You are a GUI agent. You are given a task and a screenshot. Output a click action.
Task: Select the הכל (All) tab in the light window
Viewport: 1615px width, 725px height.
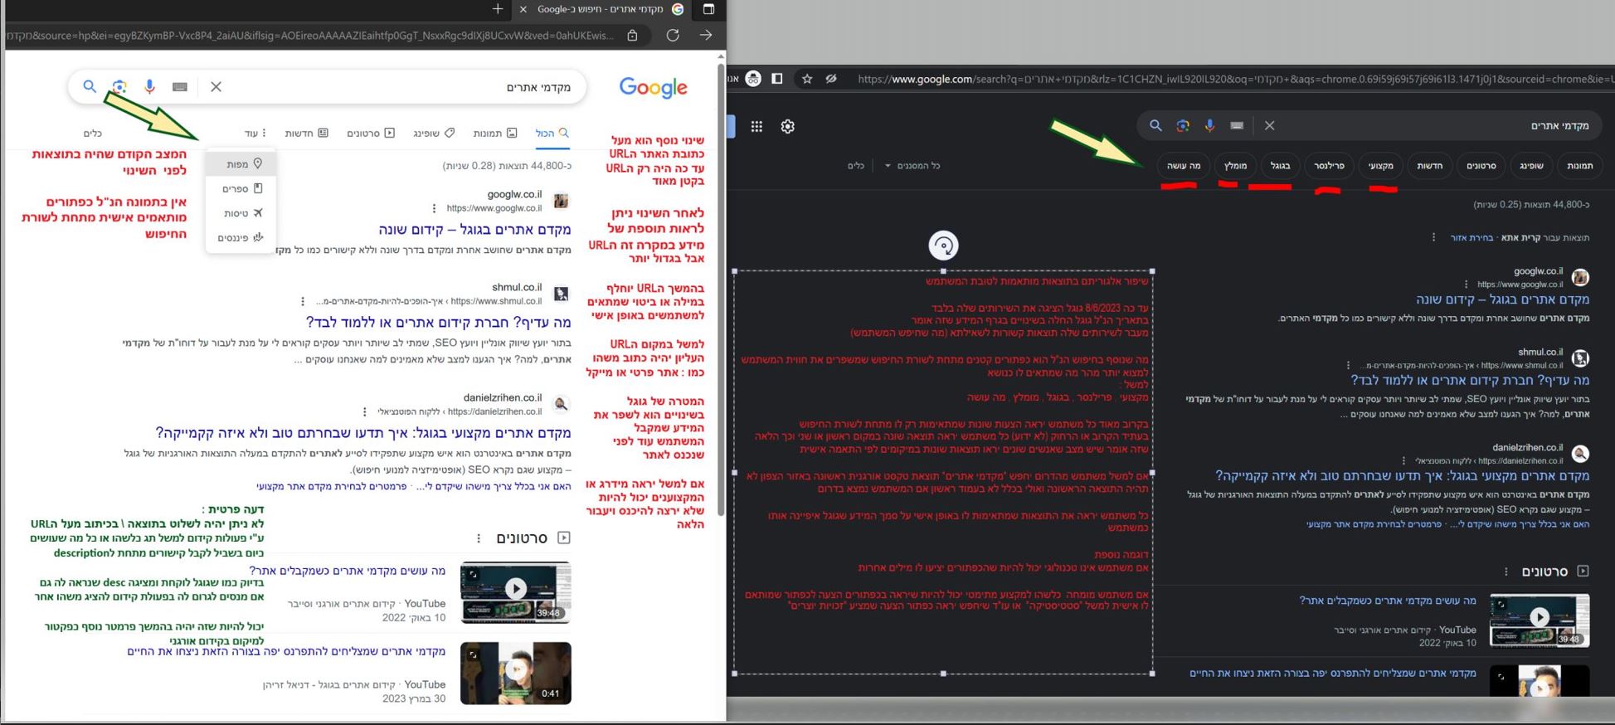point(552,133)
